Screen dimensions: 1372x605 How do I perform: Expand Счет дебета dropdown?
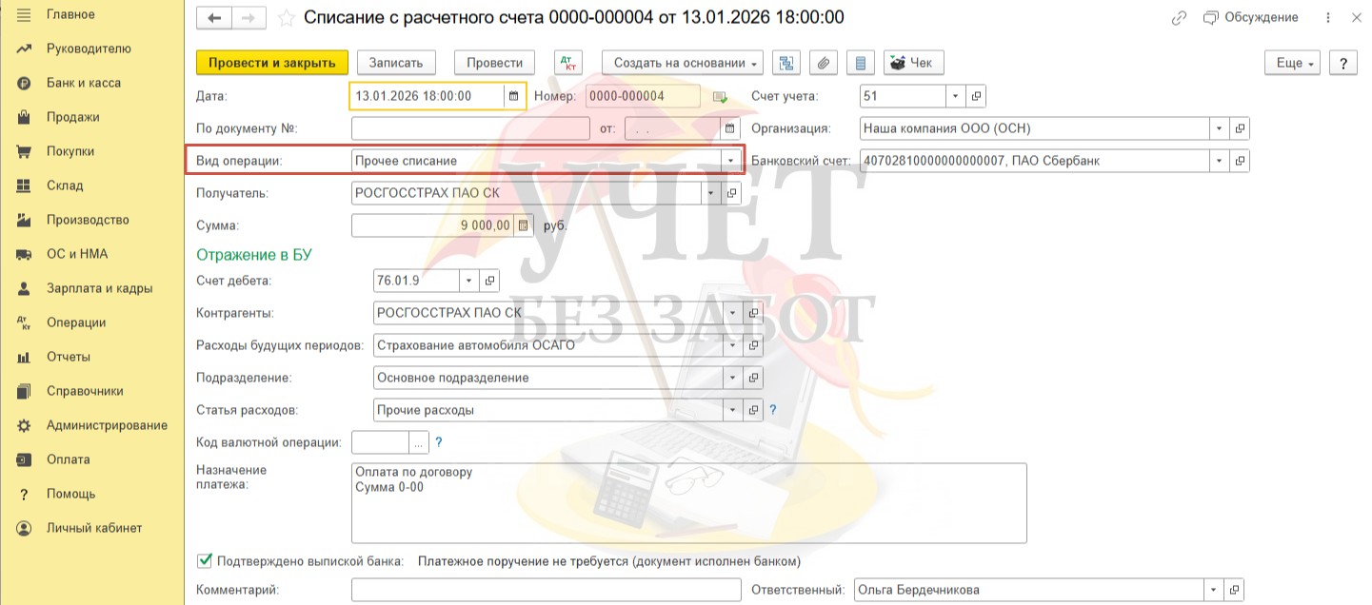468,281
